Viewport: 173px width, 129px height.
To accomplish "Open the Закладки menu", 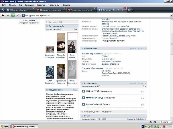I will (29, 5).
